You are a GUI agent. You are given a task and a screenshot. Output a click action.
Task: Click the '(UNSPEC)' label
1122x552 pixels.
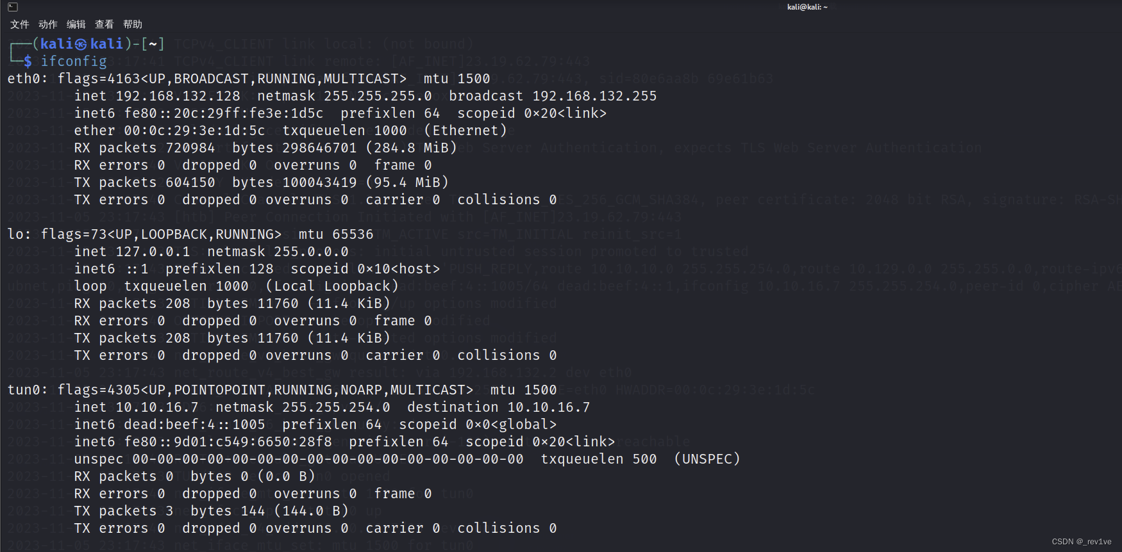(x=707, y=459)
